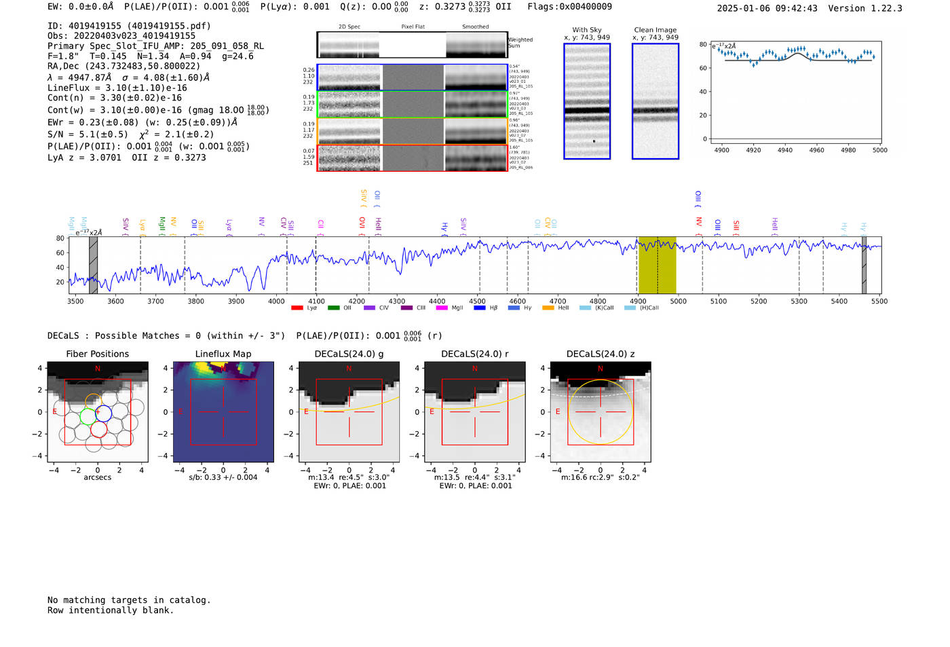Click the gray hatched band near 5460
This screenshot has height=647, width=950.
(864, 265)
